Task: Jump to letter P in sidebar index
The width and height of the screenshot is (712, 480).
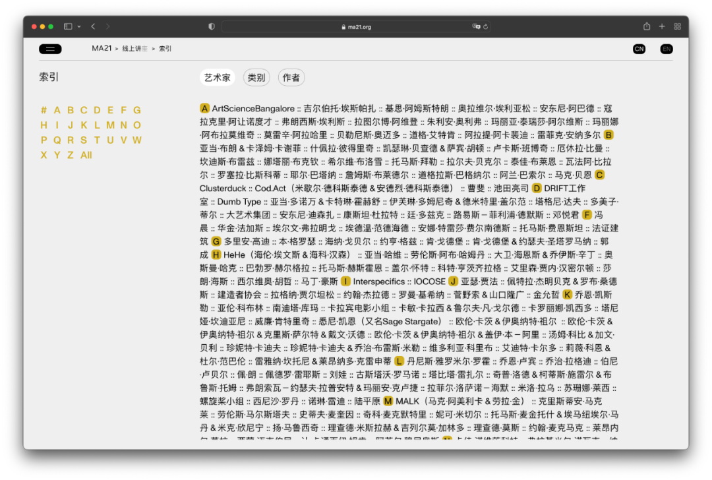Action: 44,140
